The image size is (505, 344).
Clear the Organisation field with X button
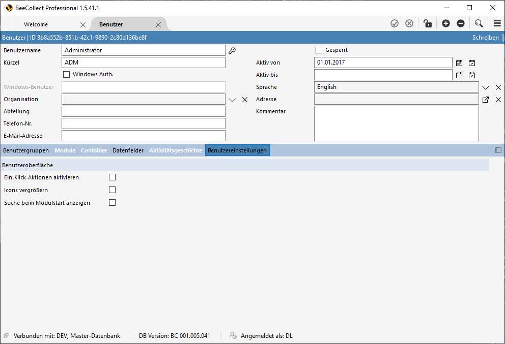coord(245,100)
